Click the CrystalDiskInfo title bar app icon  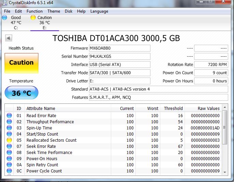(x=4, y=2)
